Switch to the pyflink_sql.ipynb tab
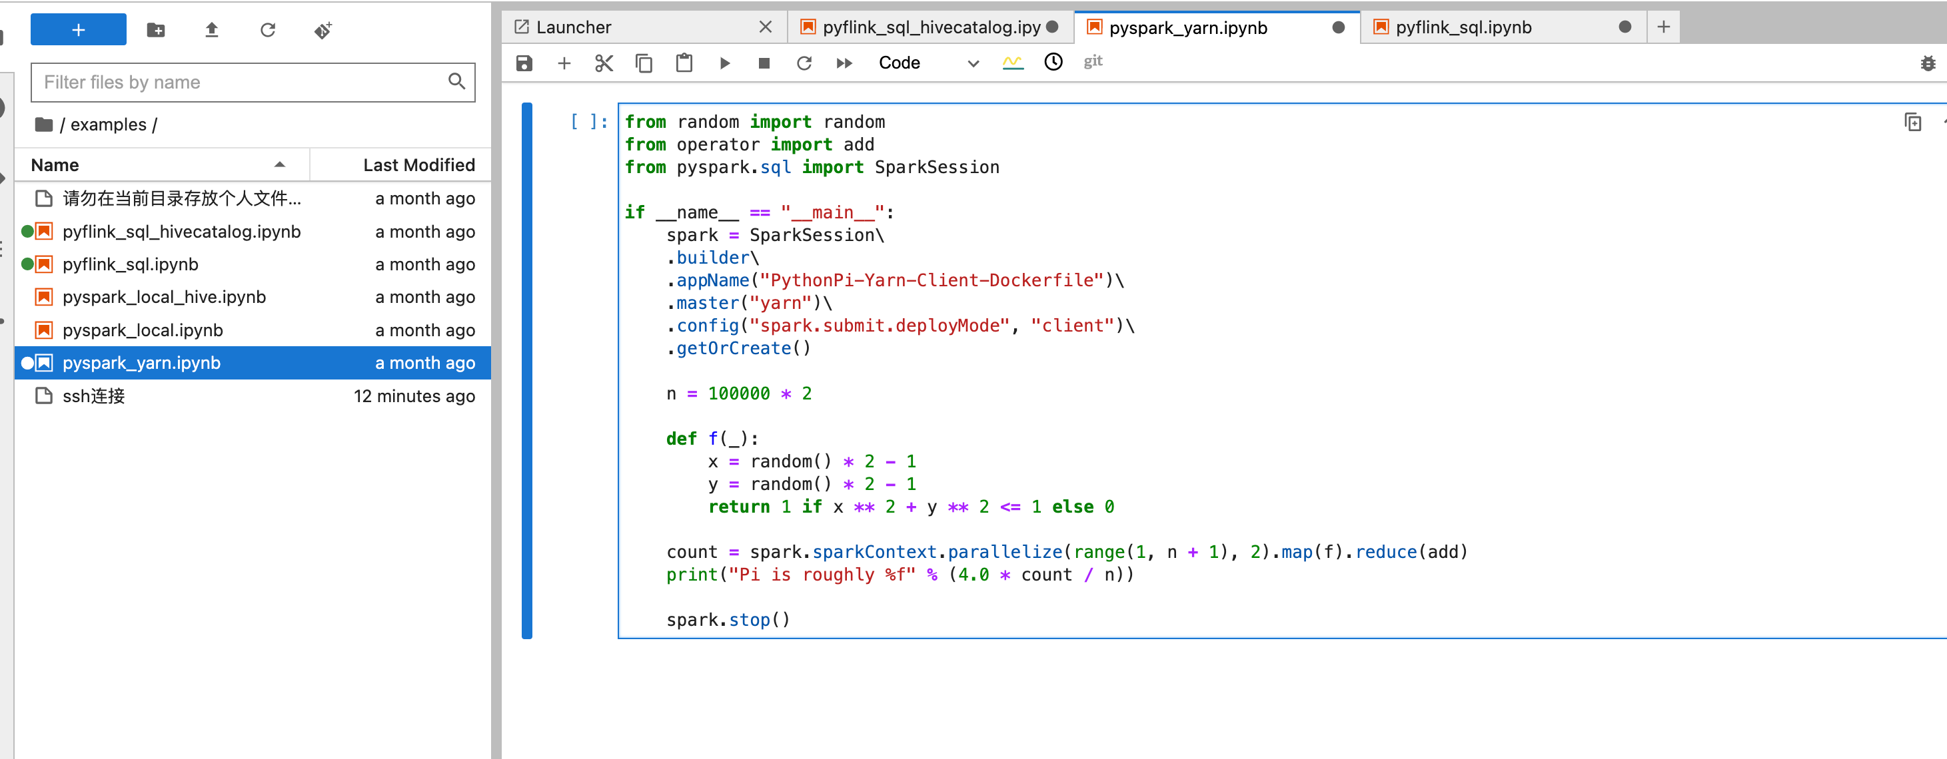Image resolution: width=1947 pixels, height=759 pixels. point(1463,27)
